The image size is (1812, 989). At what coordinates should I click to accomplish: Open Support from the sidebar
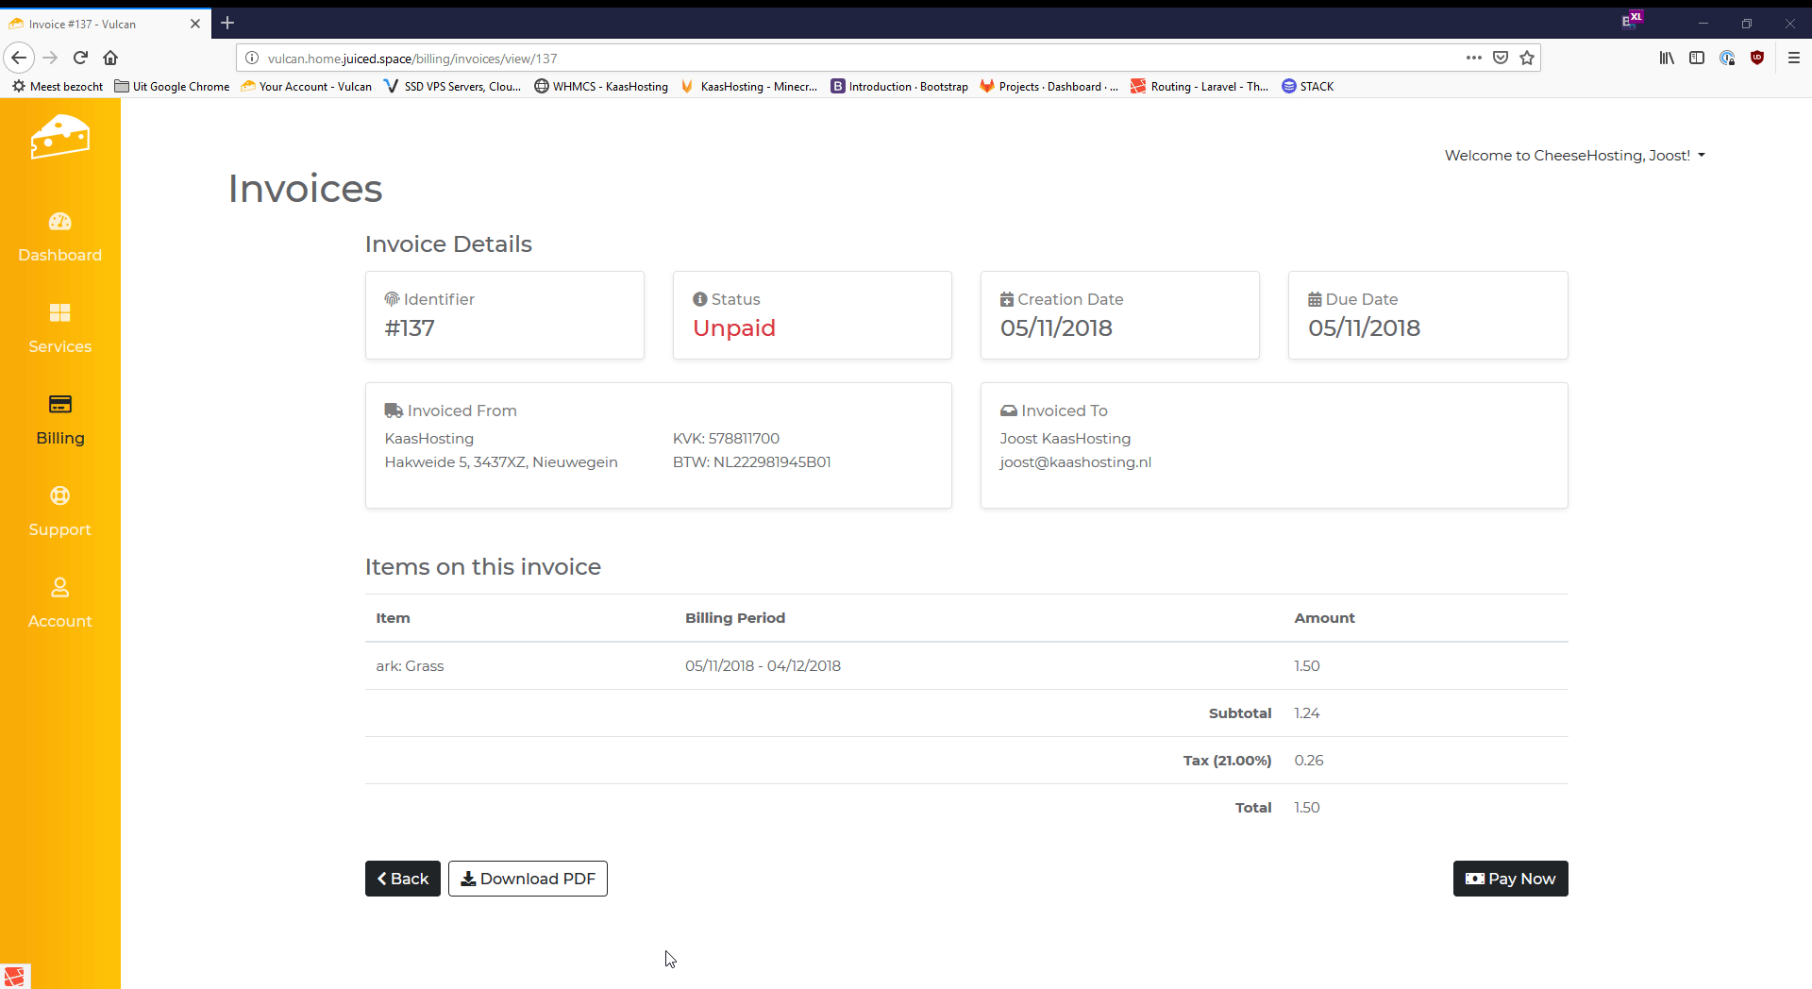pyautogui.click(x=59, y=496)
